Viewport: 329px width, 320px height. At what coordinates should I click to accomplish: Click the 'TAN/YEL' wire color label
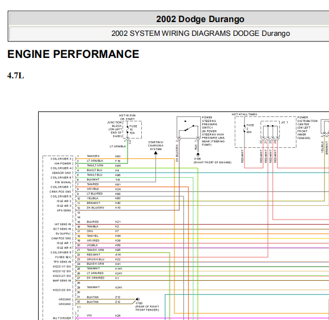93,236
